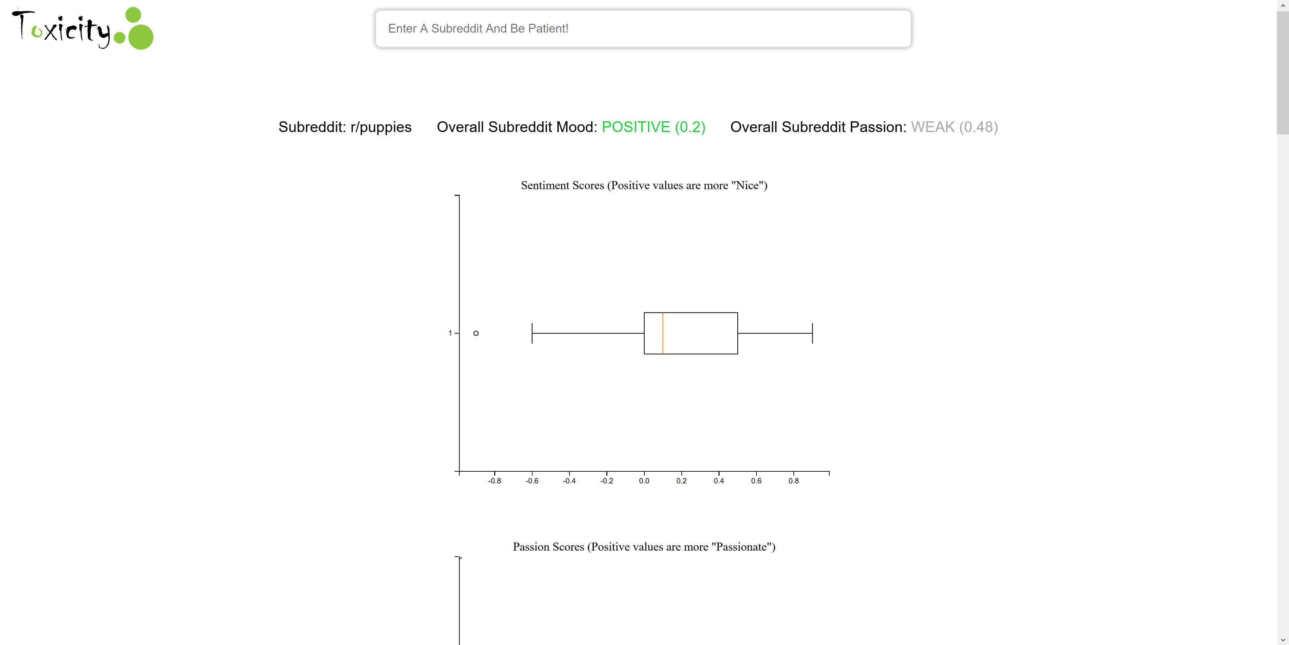Click the sentiment boxplot box interior

pyautogui.click(x=700, y=333)
